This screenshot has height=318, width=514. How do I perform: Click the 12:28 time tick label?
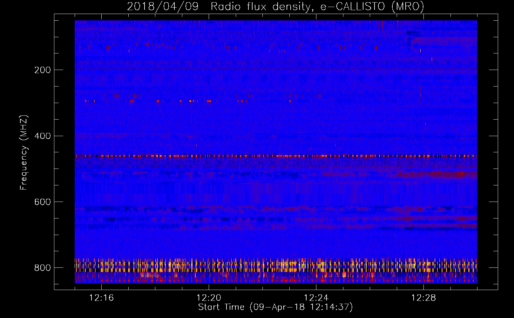[x=423, y=298]
